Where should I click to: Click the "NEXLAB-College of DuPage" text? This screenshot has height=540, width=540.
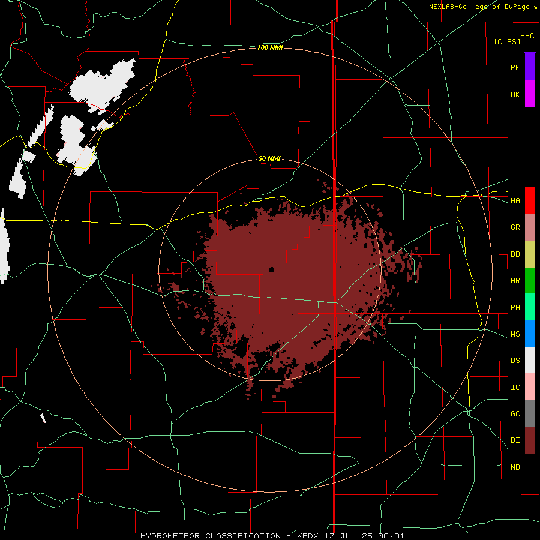(479, 7)
